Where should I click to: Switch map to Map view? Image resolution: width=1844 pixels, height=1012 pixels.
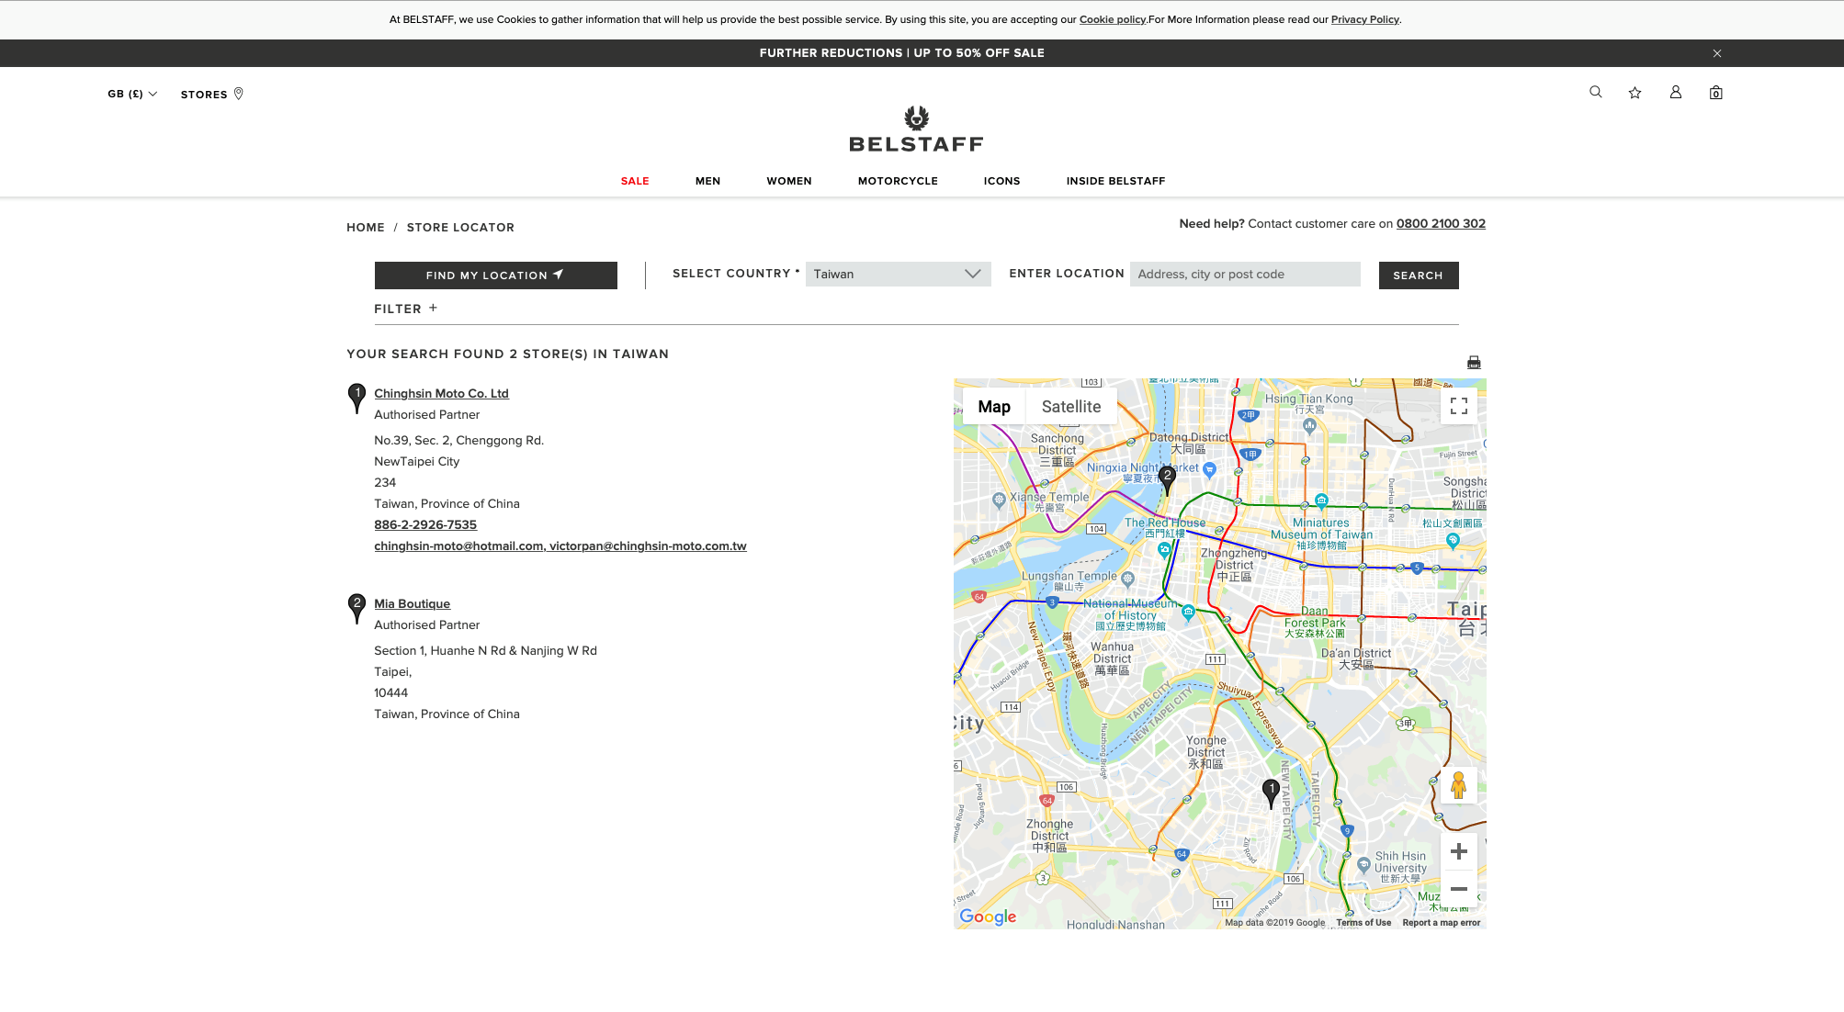point(993,407)
